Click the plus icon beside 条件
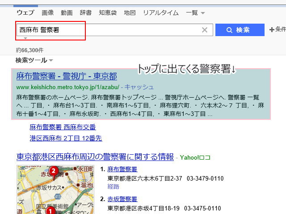The image size is (286, 214). click(271, 30)
